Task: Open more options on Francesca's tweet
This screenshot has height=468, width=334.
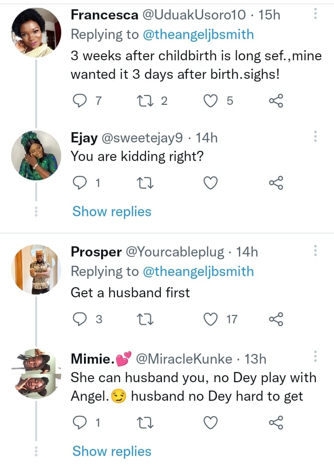Action: (315, 14)
